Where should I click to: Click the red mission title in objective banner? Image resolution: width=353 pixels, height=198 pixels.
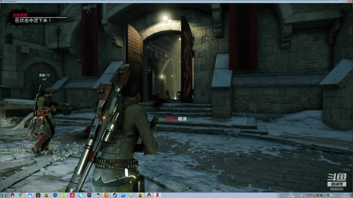[20, 15]
